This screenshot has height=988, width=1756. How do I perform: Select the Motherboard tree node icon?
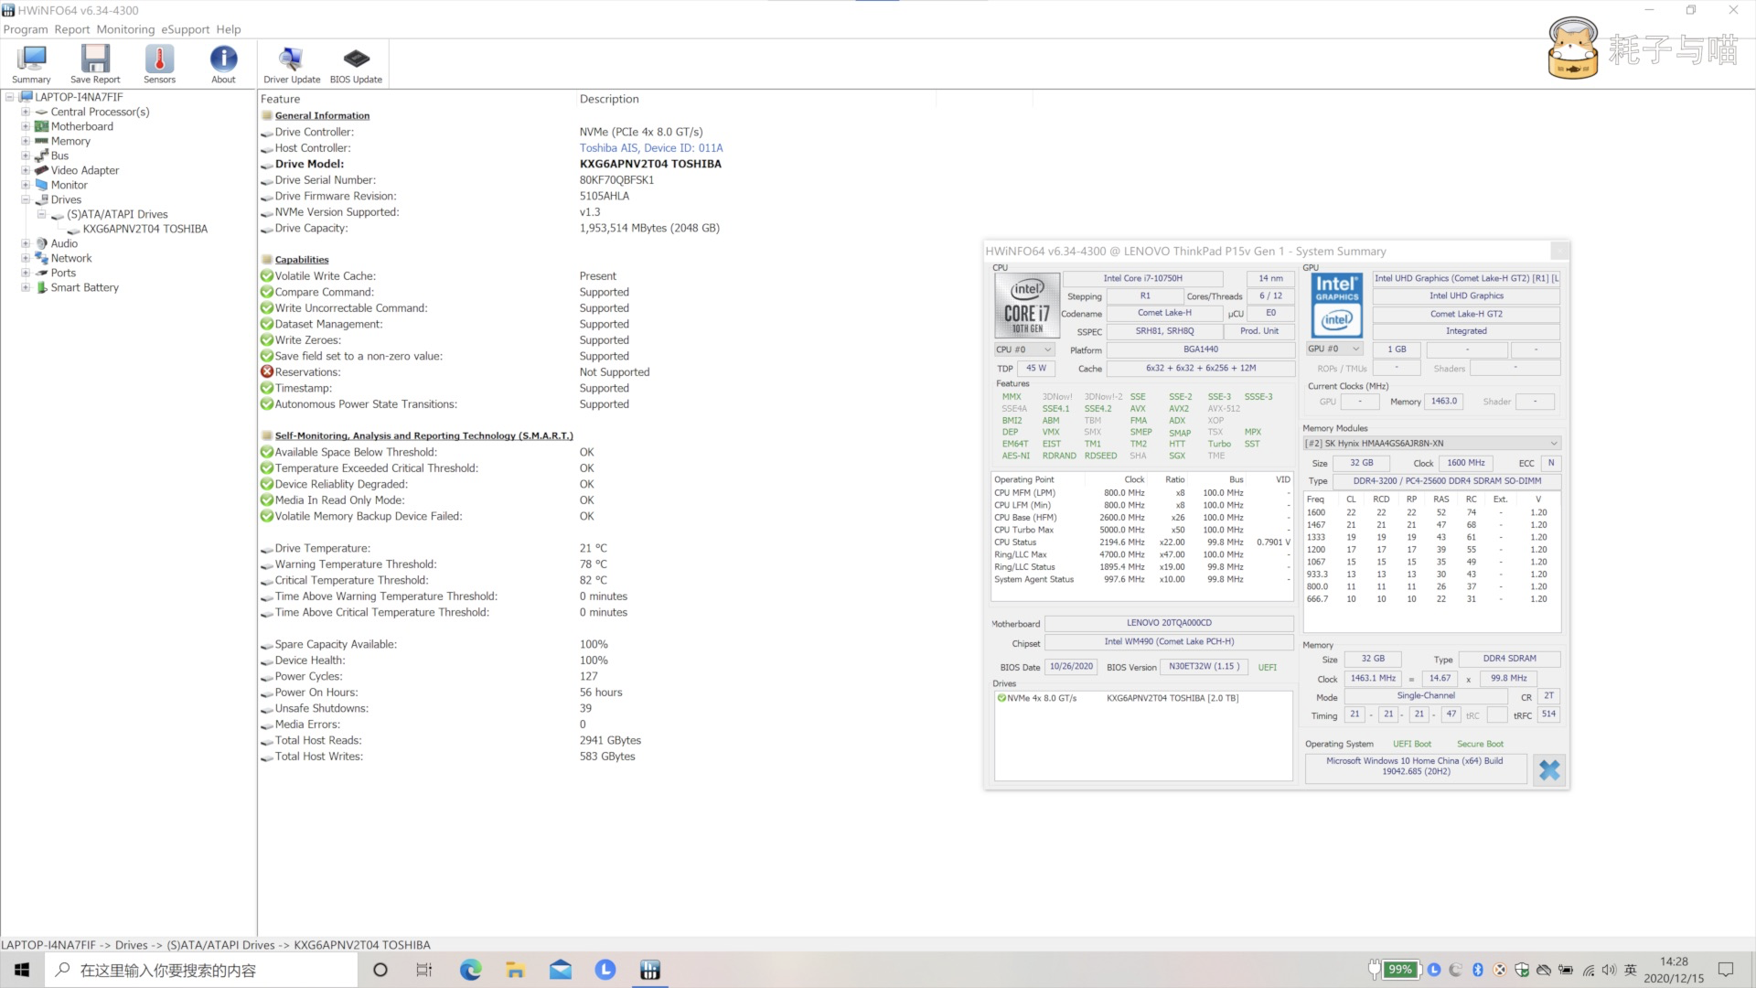coord(41,126)
